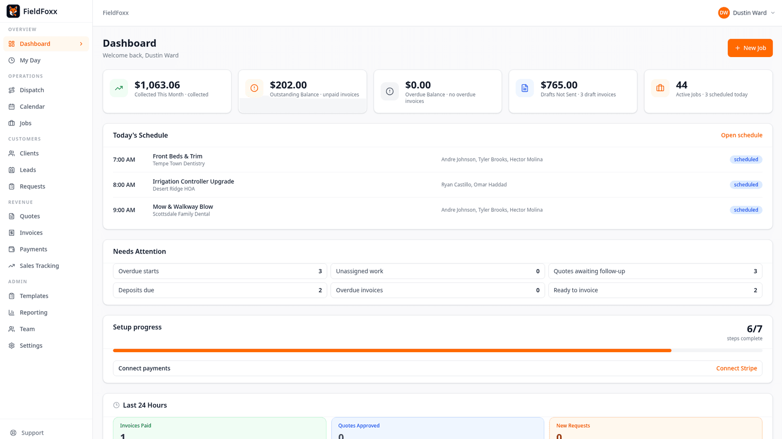Select the Front Beds & Trim job
Screen dimensions: 782x439
tap(437, 160)
